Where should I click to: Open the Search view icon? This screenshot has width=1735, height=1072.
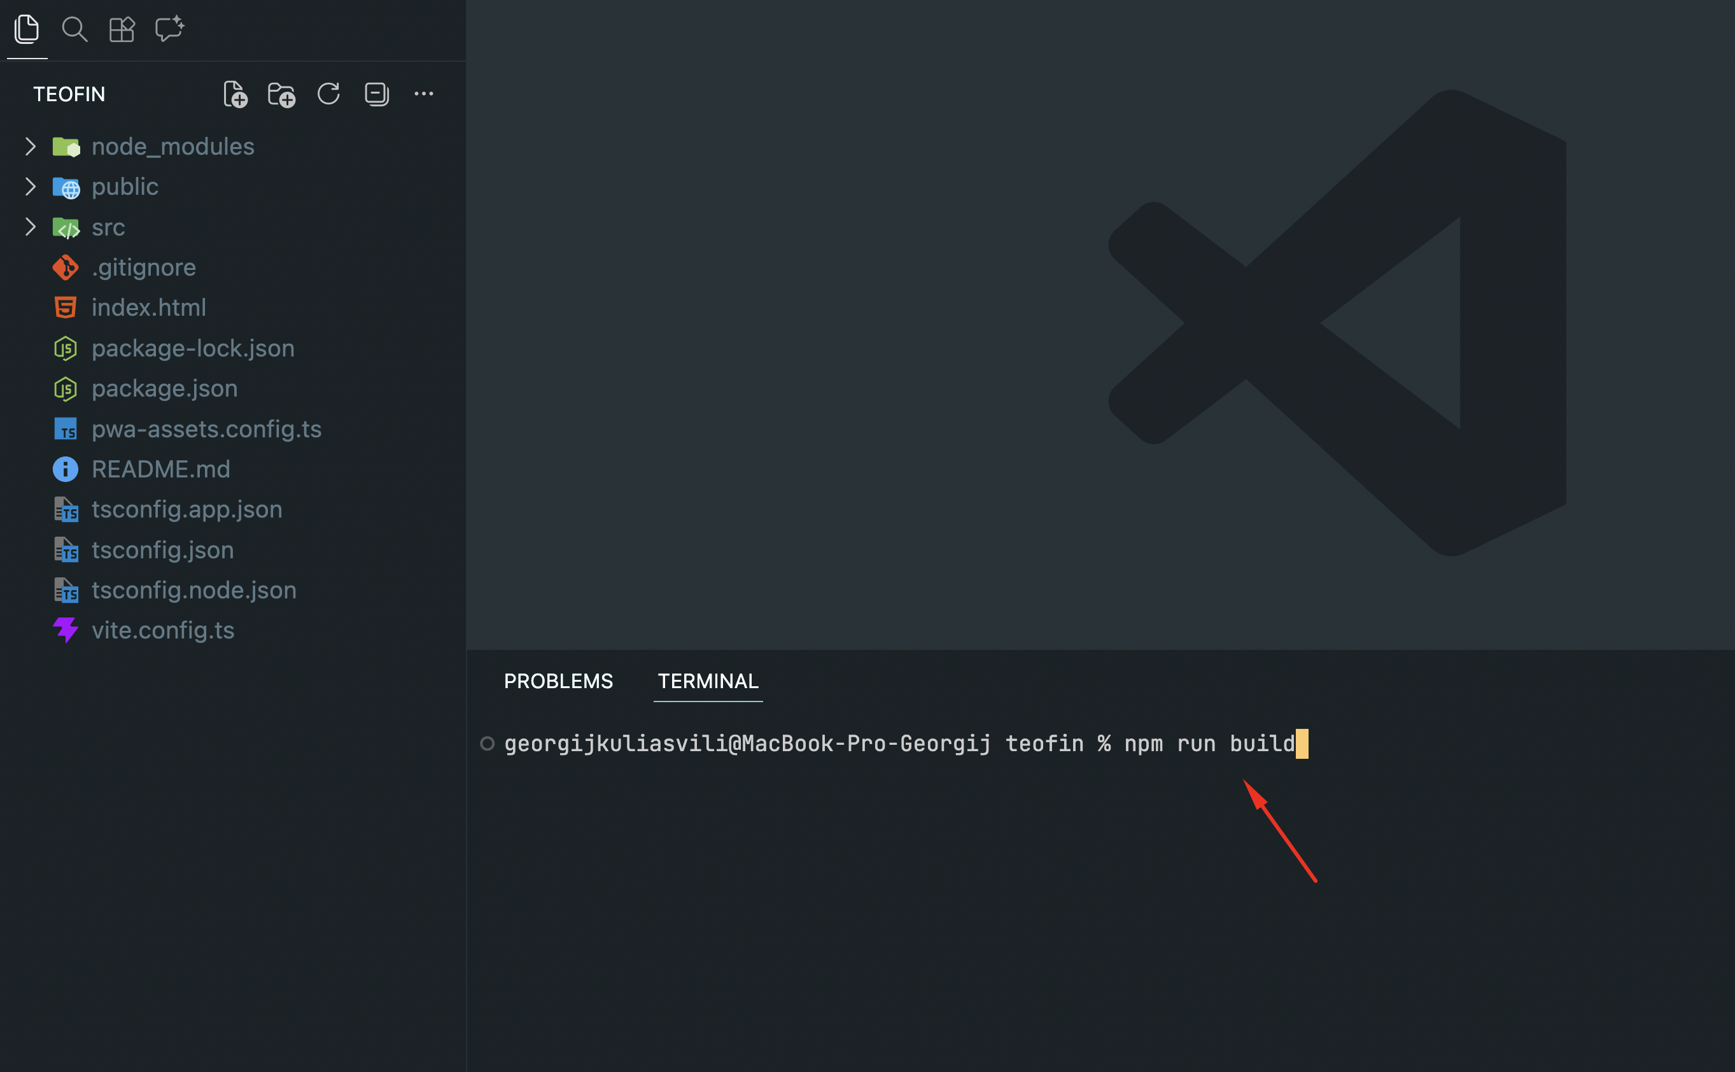pyautogui.click(x=74, y=29)
